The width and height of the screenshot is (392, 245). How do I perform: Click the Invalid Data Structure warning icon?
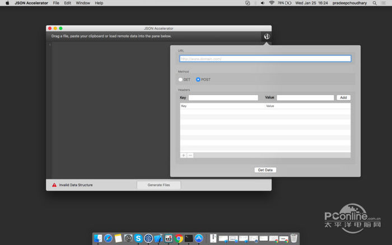[54, 185]
